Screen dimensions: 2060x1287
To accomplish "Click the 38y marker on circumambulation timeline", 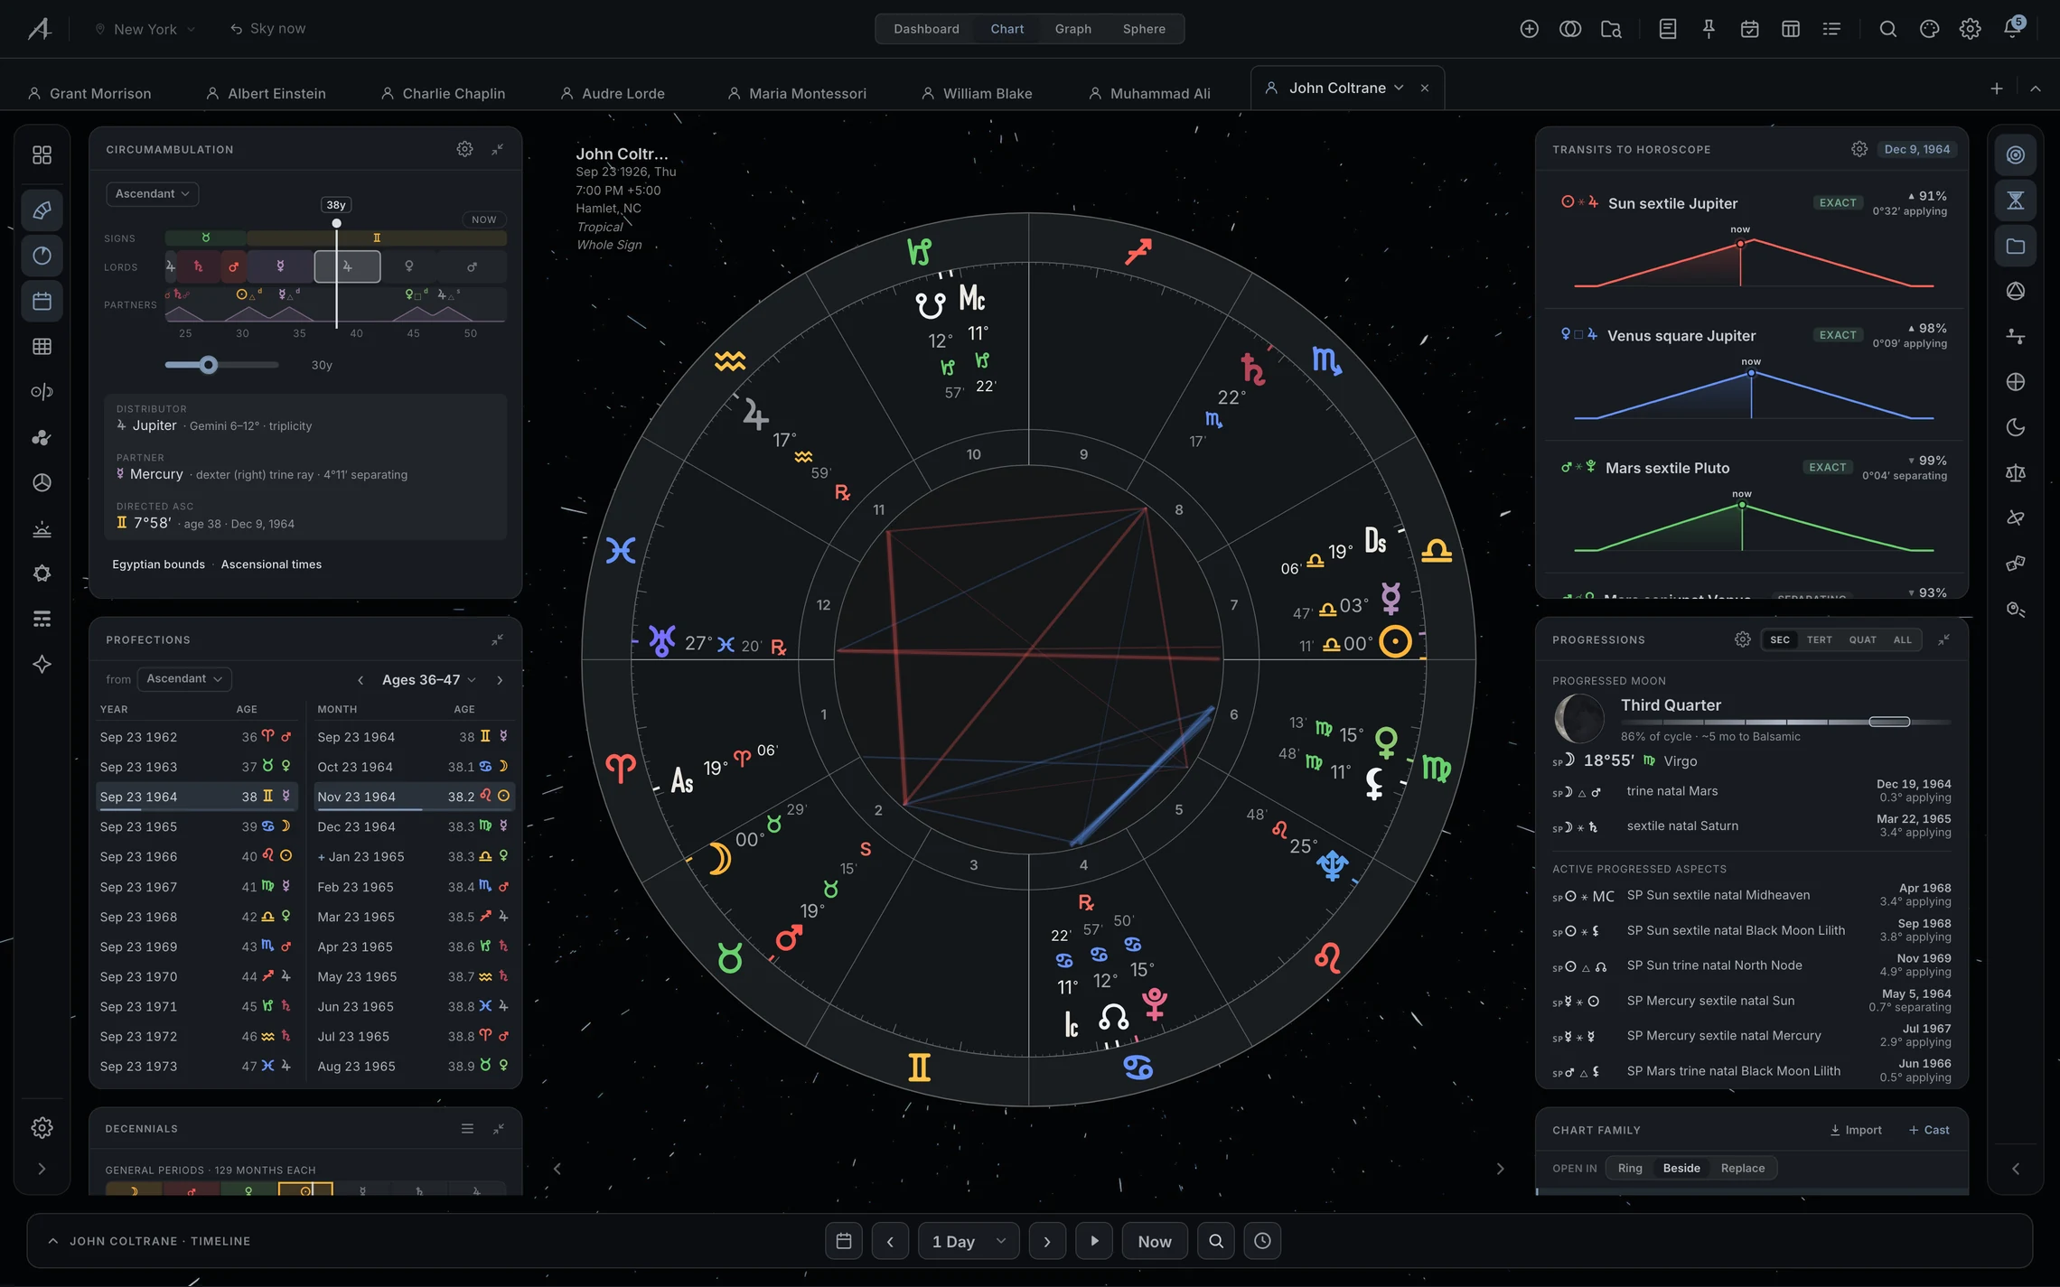I will coord(336,205).
